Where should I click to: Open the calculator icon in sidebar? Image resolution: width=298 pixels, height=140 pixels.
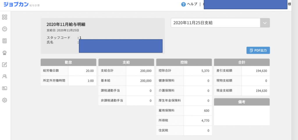point(5,41)
